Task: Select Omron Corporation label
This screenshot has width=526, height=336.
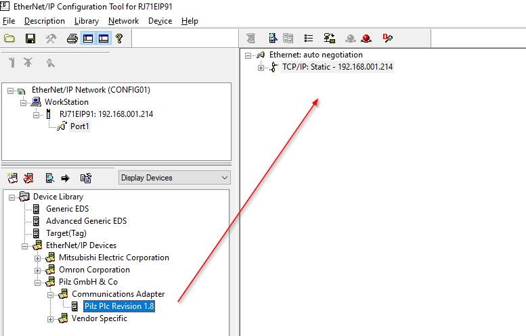Action: pos(94,270)
